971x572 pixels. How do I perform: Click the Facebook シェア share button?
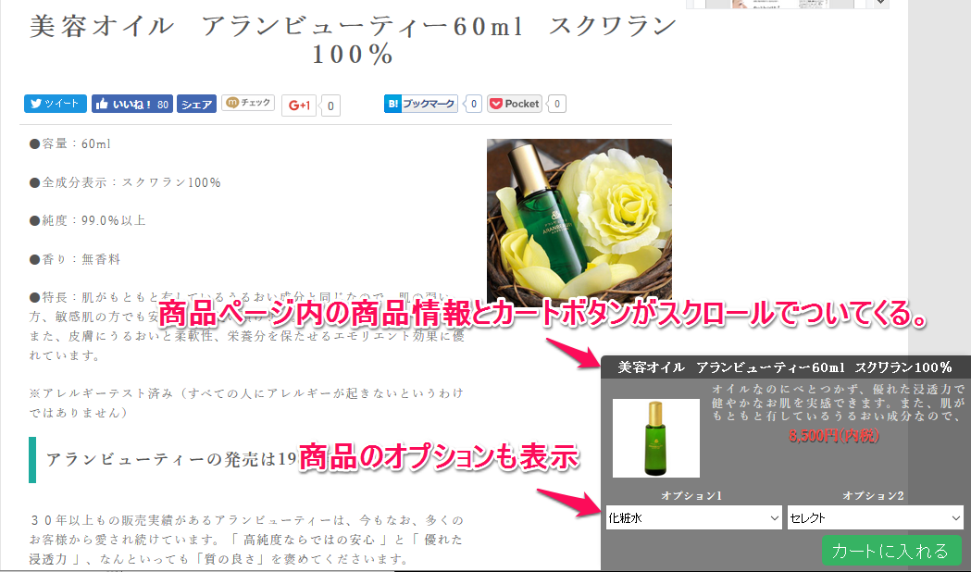[x=196, y=105]
